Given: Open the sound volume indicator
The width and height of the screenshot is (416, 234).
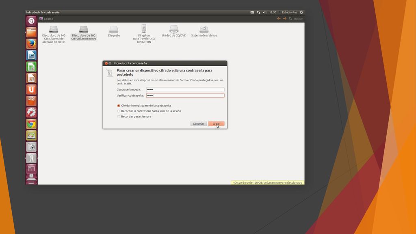Looking at the screenshot, I should (264, 12).
